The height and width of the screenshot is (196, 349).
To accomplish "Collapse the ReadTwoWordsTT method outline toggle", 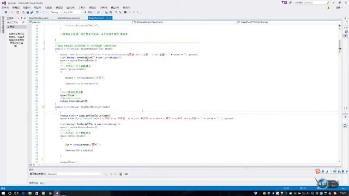I will [44, 48].
